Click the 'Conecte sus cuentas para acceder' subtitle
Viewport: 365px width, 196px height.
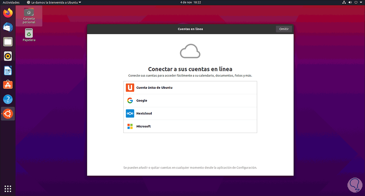(190, 75)
